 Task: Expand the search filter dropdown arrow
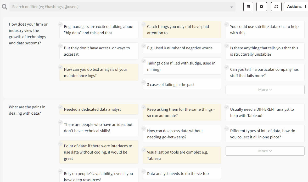[231, 7]
